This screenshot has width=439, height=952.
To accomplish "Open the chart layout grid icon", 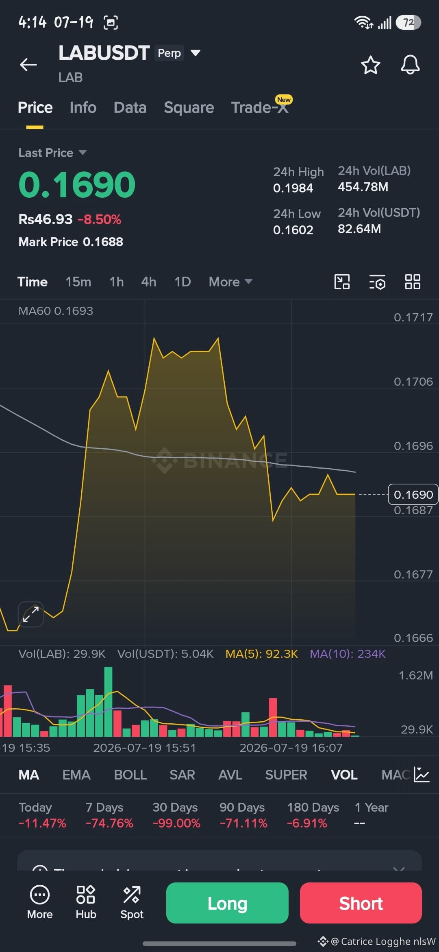I will [x=413, y=282].
